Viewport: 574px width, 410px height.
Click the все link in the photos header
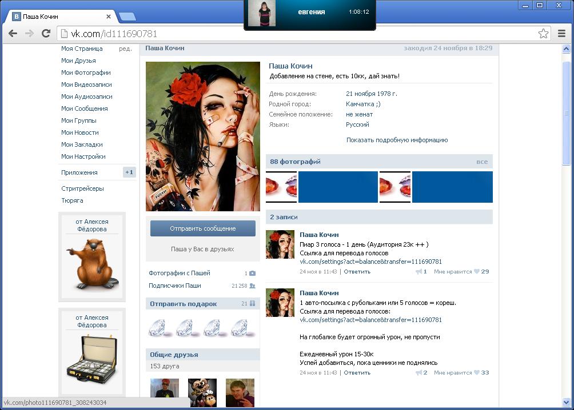(482, 162)
